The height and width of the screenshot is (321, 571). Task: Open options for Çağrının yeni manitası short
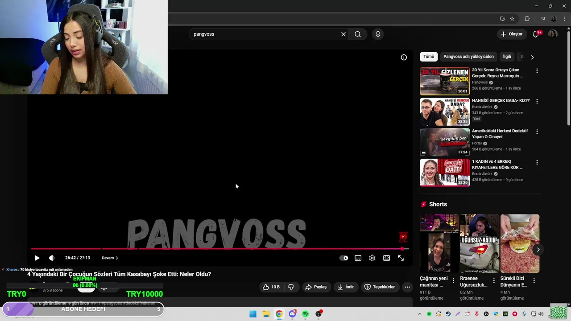(x=453, y=280)
